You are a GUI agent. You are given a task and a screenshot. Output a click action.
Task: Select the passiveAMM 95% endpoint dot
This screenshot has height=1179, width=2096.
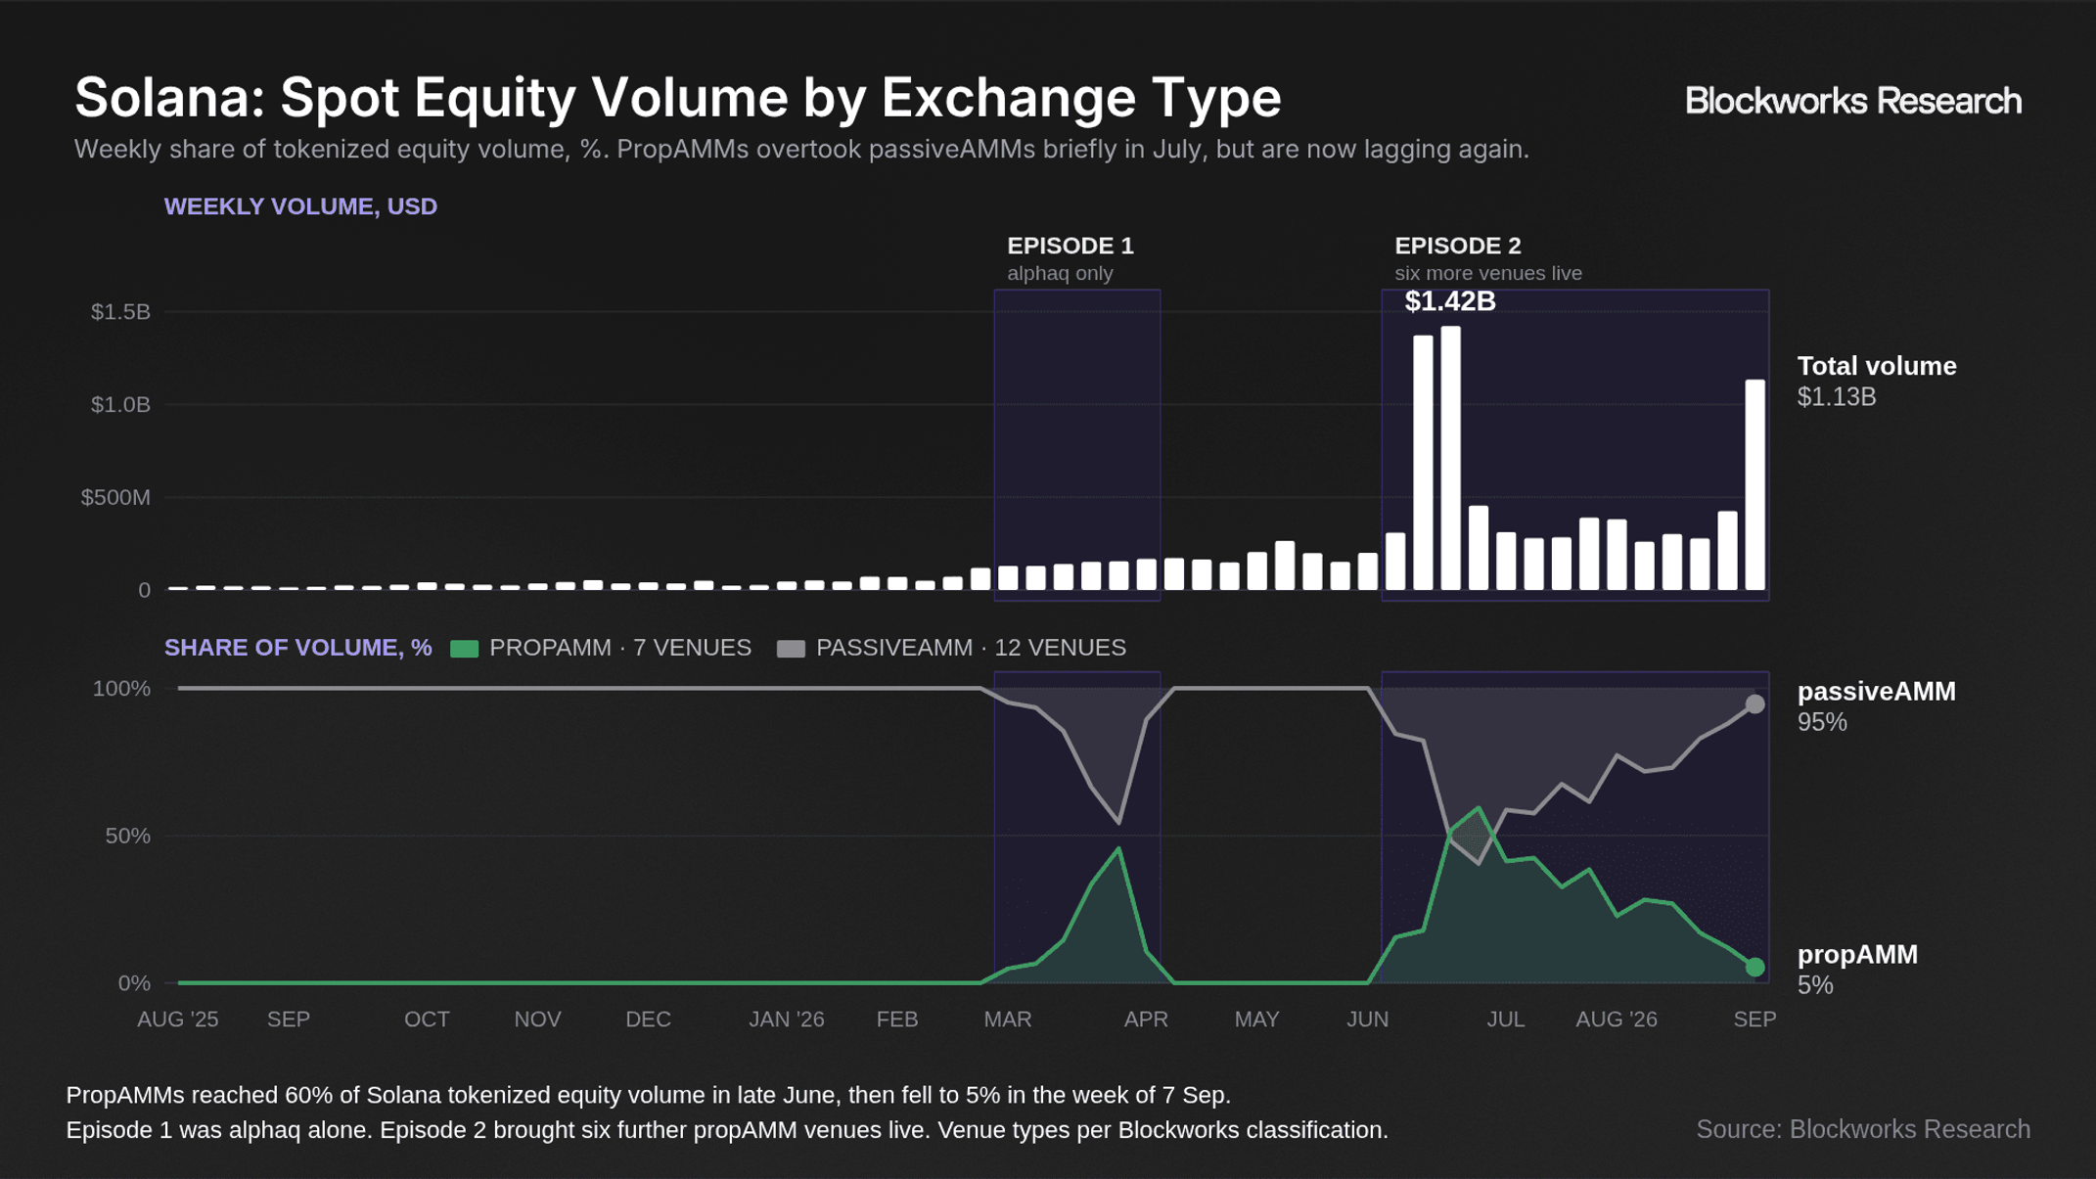1755,704
